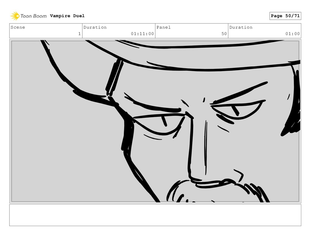The image size is (311, 240).
Task: Click the Page 50/71 indicator box
Action: tap(285, 16)
